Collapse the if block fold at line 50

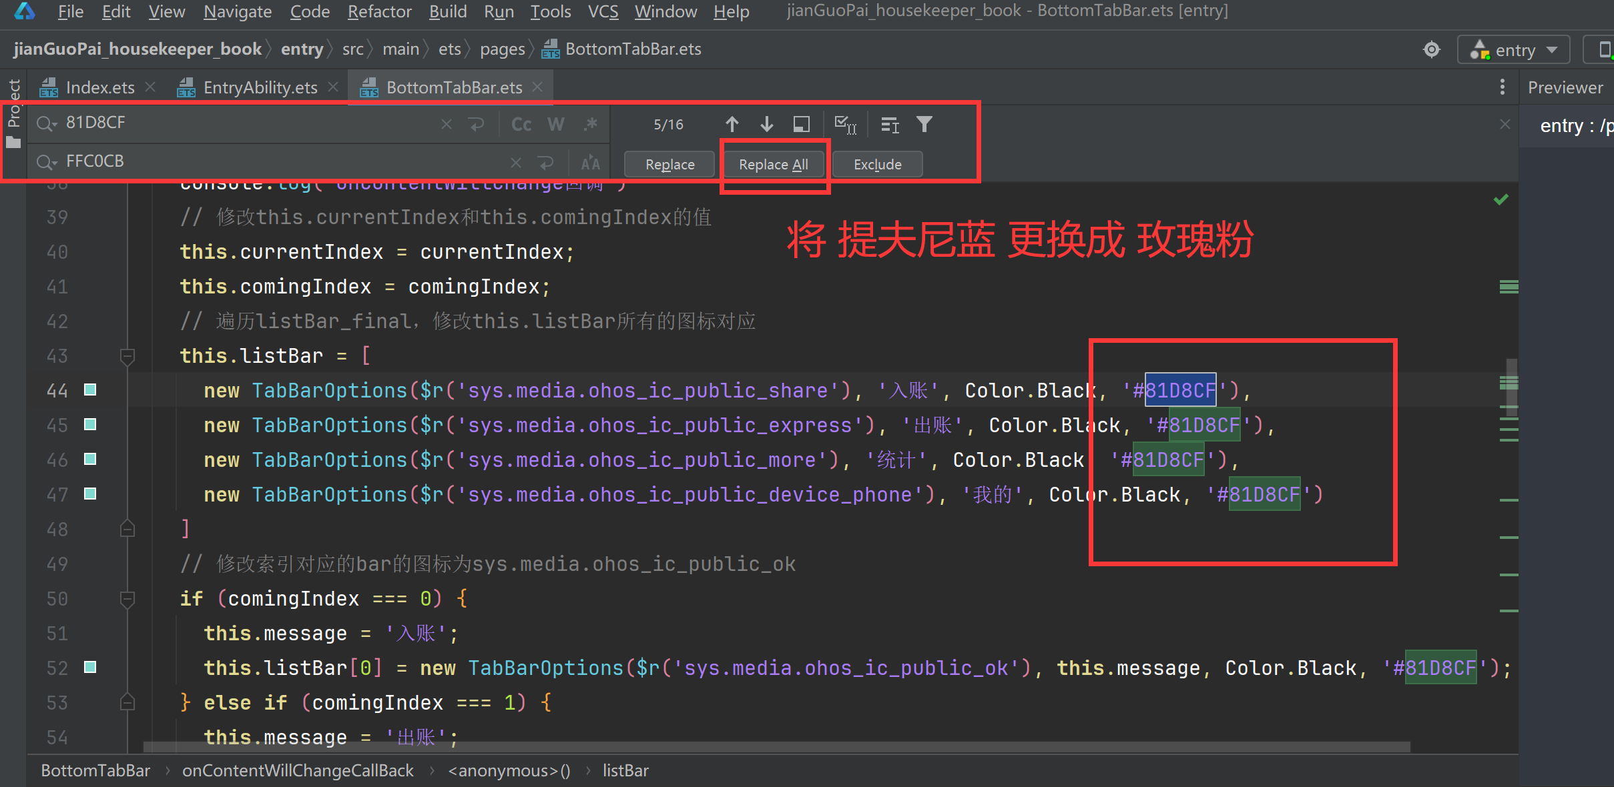tap(127, 599)
